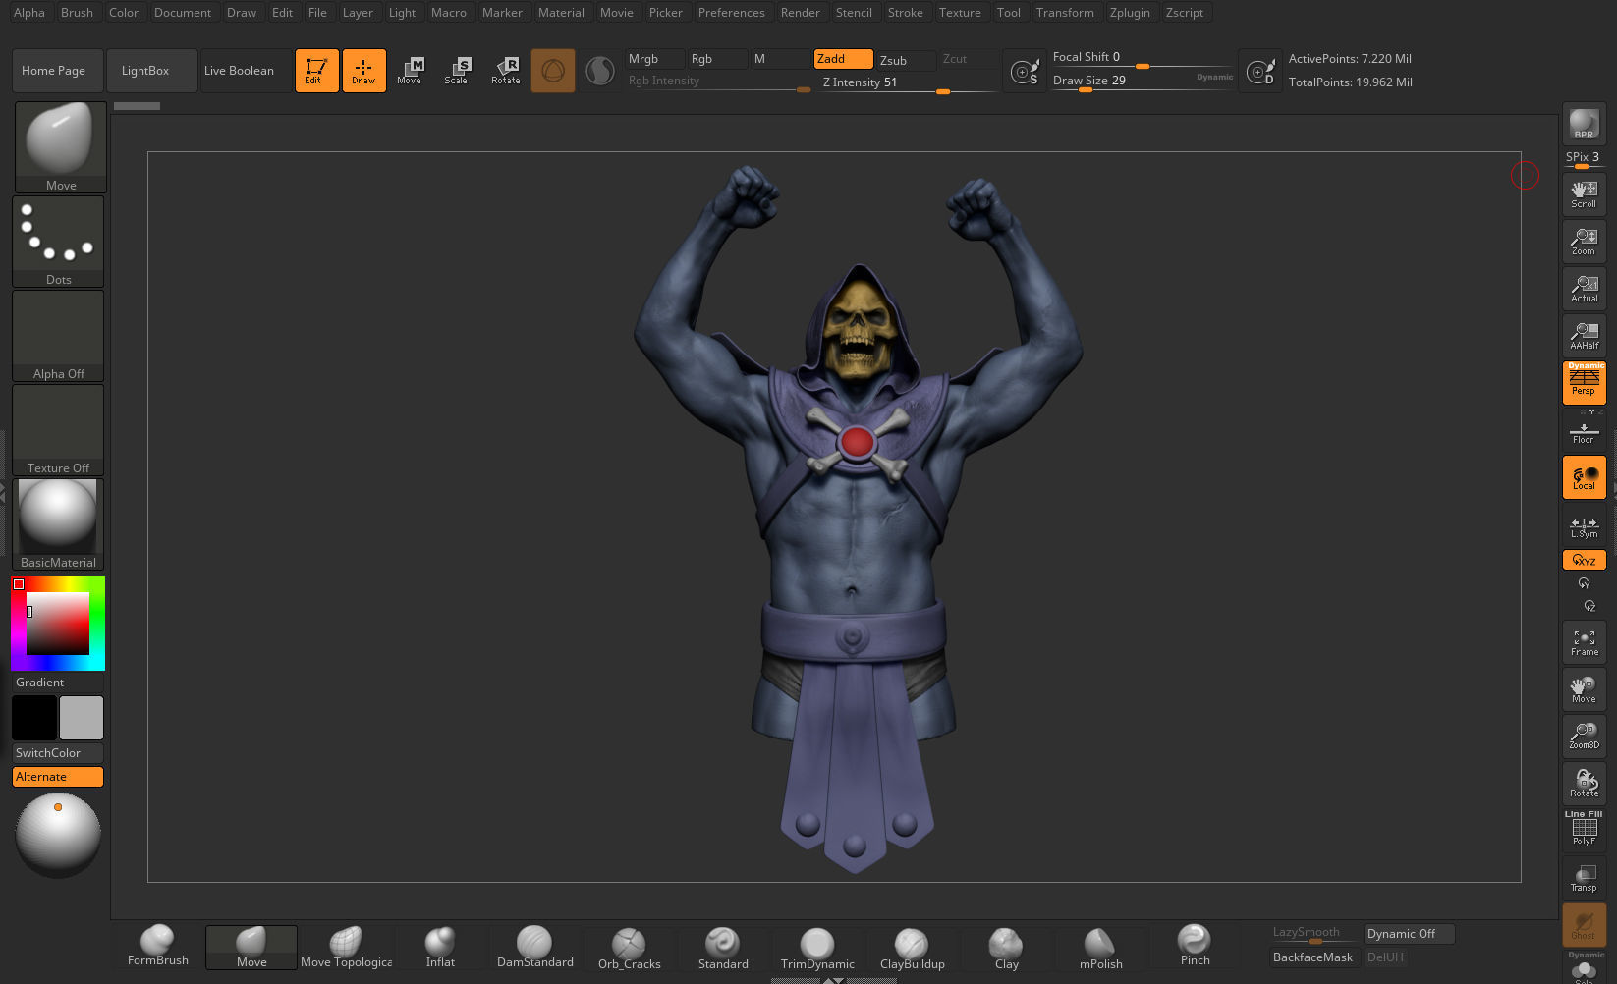Open the Dots stroke picker
The image size is (1617, 984).
click(58, 242)
